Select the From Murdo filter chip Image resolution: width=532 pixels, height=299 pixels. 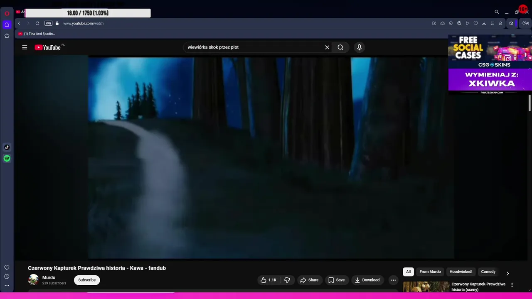[430, 272]
